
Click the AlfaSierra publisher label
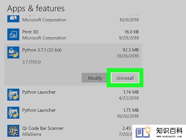point(32,134)
